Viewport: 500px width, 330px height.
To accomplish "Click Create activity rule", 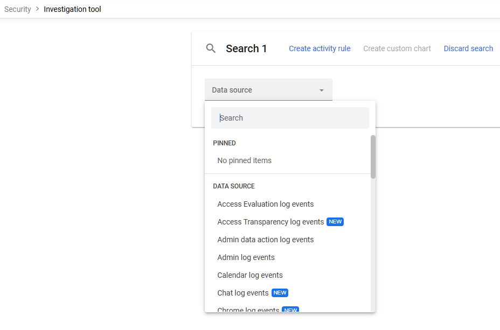I will point(320,48).
